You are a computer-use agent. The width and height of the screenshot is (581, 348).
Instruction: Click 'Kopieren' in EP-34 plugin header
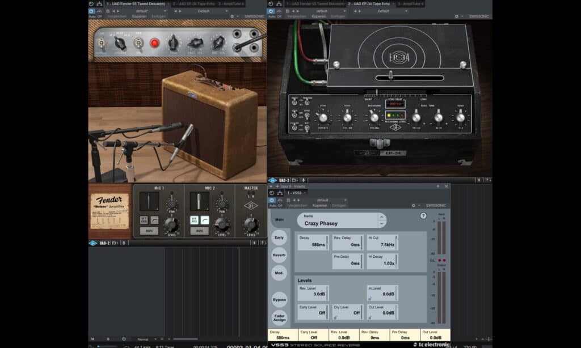tap(319, 16)
